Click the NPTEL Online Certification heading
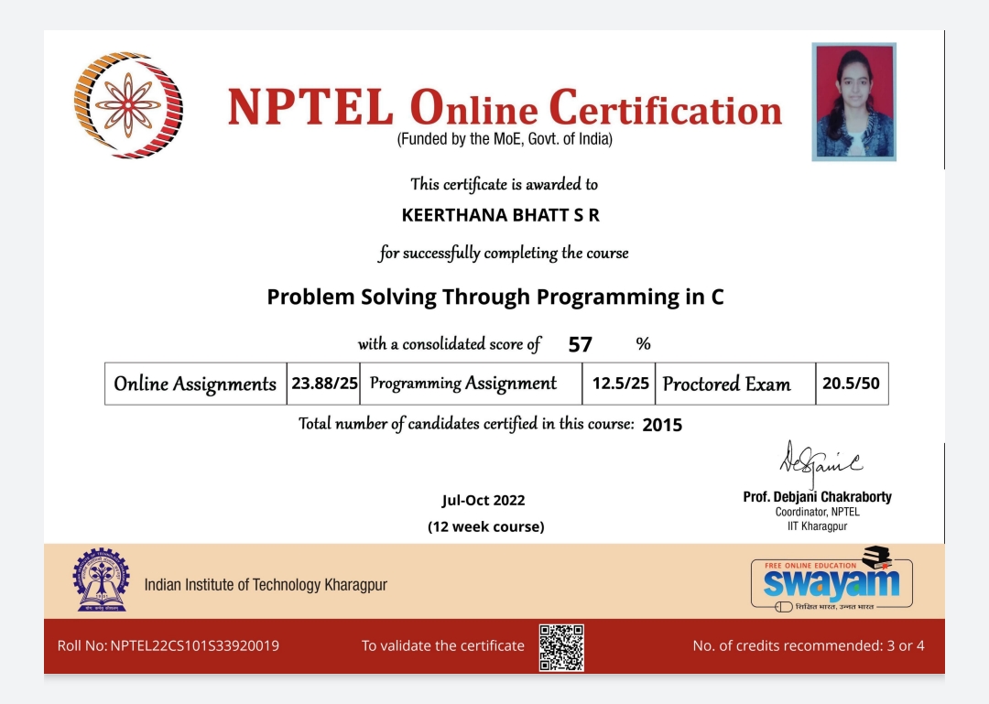 [x=505, y=107]
